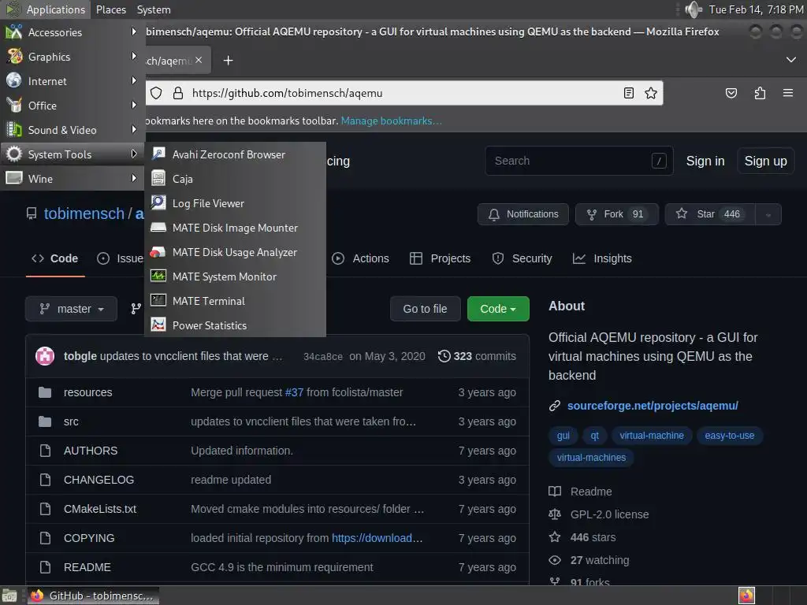Switch to Actions tab
This screenshot has width=807, height=605.
(x=361, y=258)
